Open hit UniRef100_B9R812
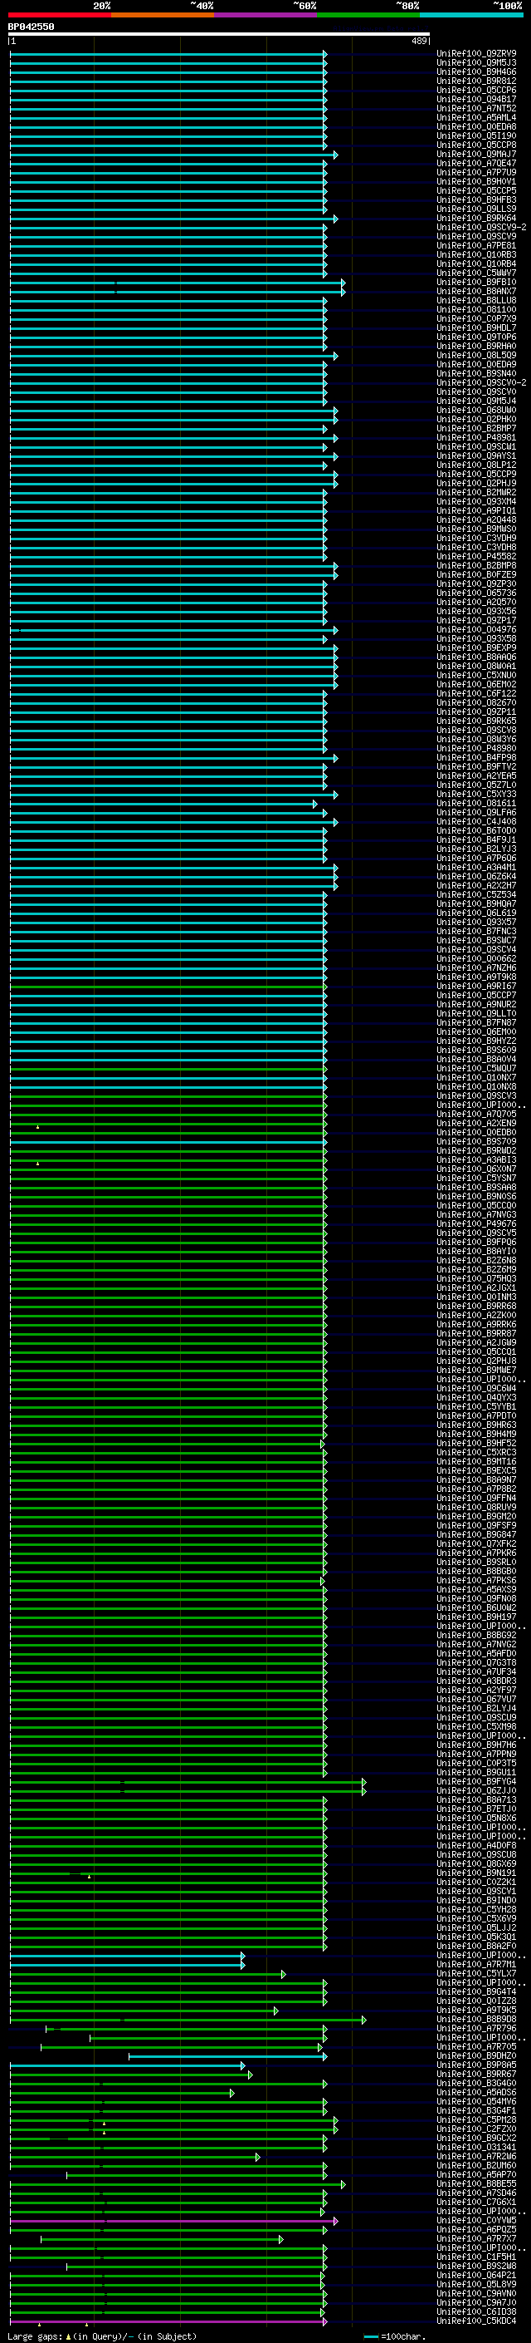531x2343 pixels. (x=476, y=81)
